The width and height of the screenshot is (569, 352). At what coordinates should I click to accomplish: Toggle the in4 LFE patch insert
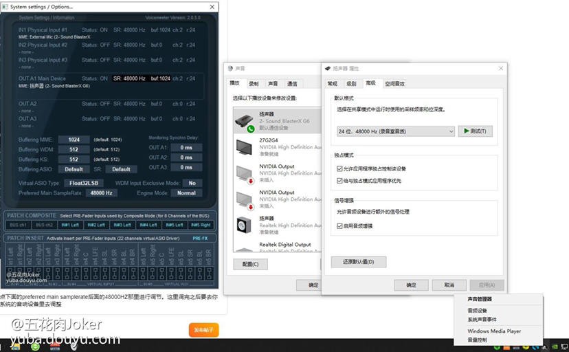click(x=96, y=274)
